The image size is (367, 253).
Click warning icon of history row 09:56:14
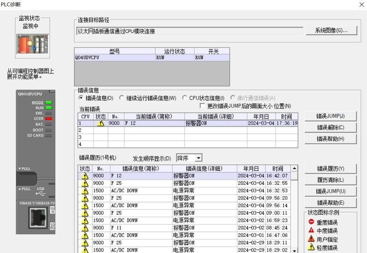point(85,206)
